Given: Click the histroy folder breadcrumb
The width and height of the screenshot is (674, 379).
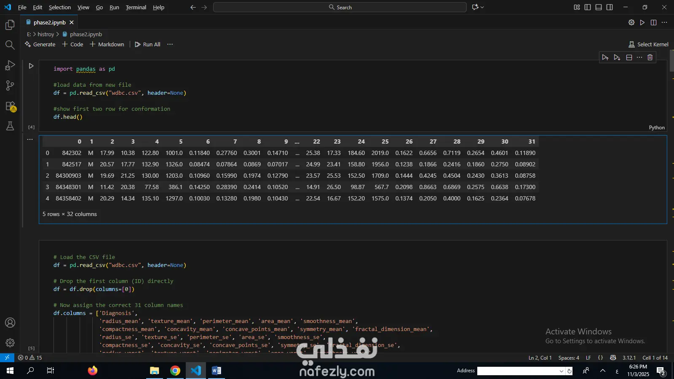Looking at the screenshot, I should [x=46, y=34].
